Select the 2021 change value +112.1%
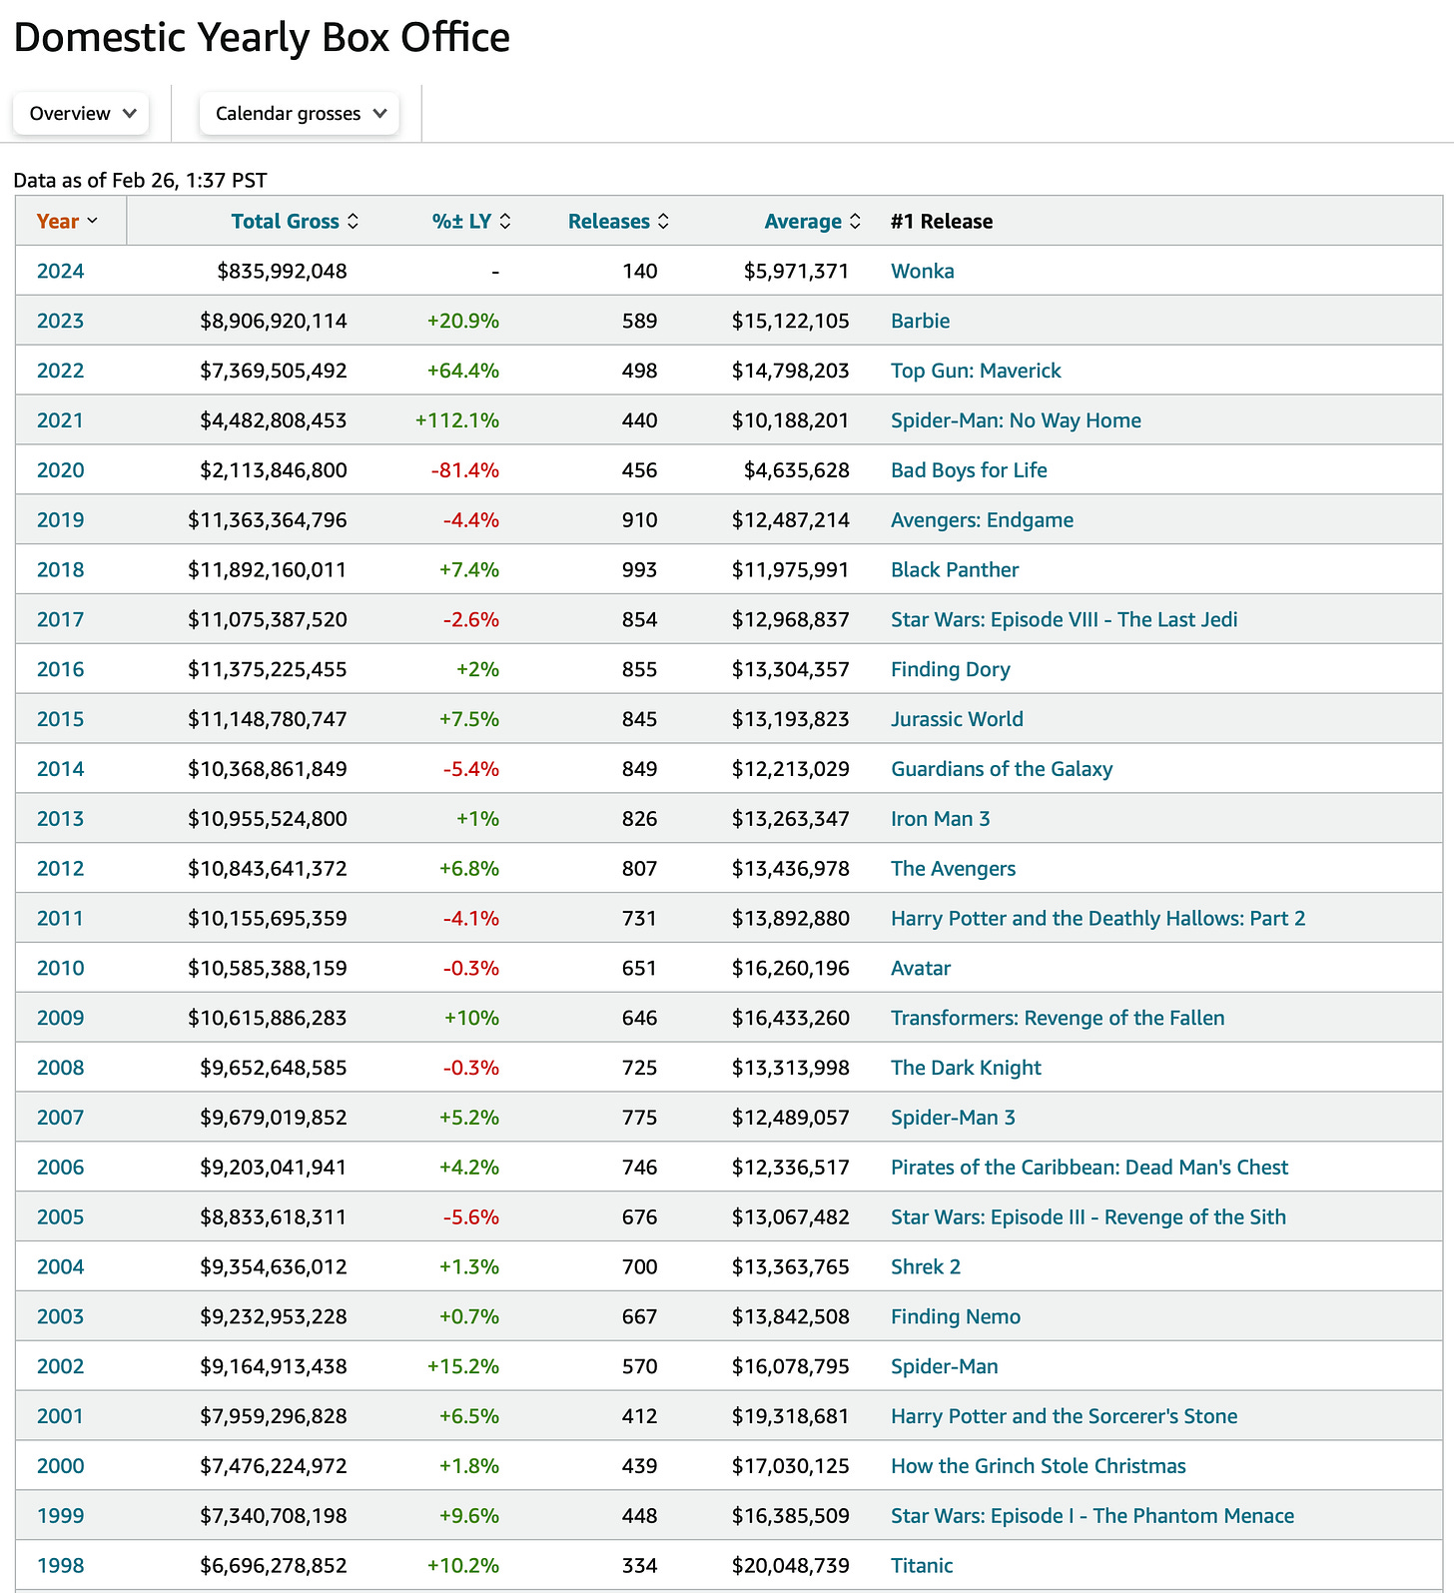This screenshot has width=1454, height=1593. point(457,420)
